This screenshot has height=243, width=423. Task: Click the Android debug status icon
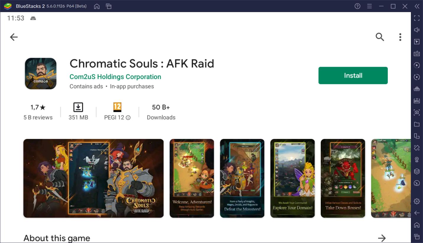point(33,18)
